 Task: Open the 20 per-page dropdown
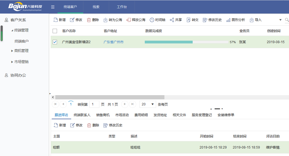[148, 104]
